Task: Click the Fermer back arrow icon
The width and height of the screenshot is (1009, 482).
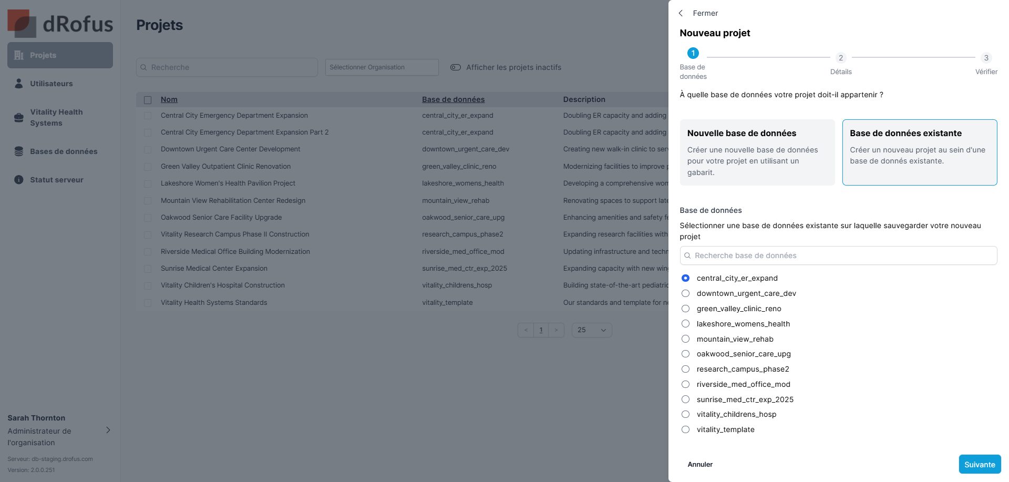Action: 681,13
